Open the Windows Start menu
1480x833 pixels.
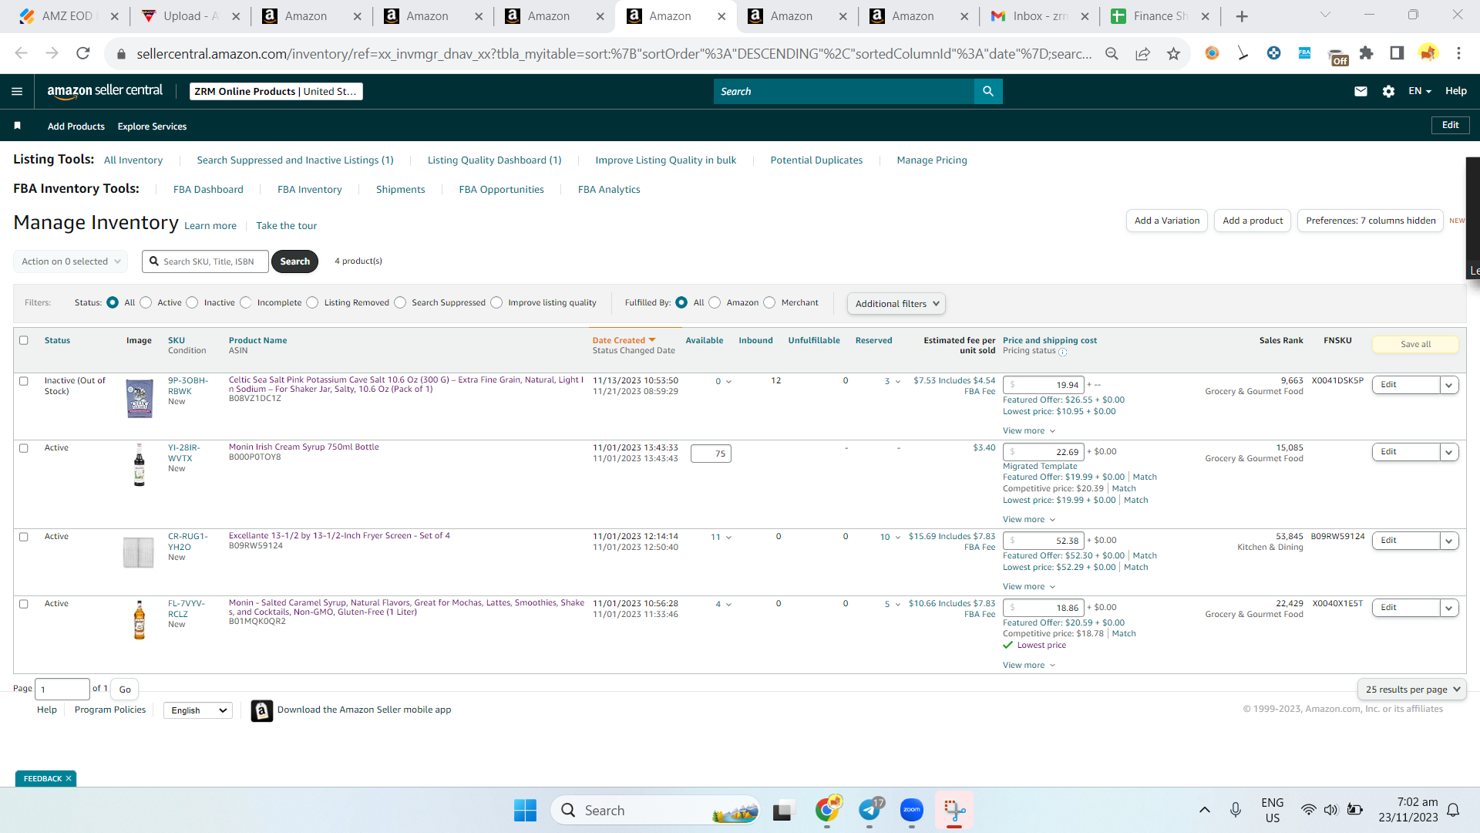click(525, 810)
